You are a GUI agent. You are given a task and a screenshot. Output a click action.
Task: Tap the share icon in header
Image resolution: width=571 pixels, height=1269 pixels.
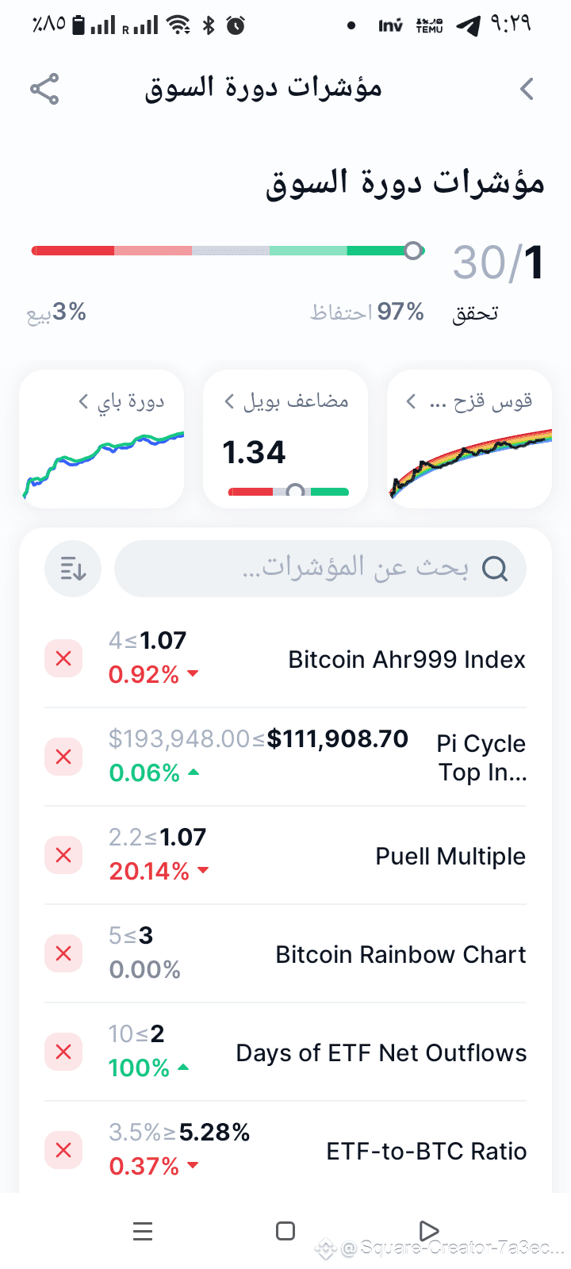(44, 89)
